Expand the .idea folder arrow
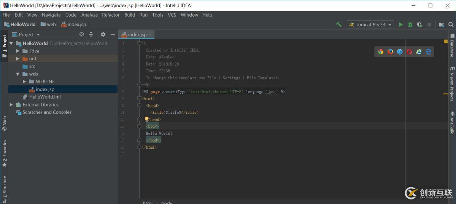456x204 pixels. [x=18, y=51]
